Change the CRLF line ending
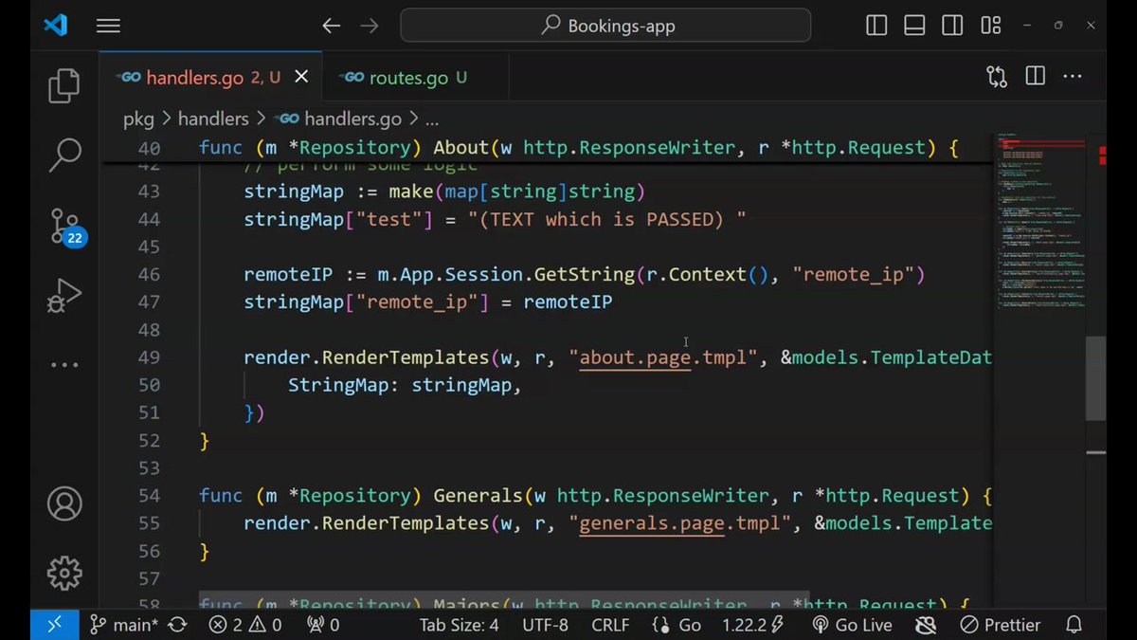This screenshot has height=640, width=1137. [610, 625]
